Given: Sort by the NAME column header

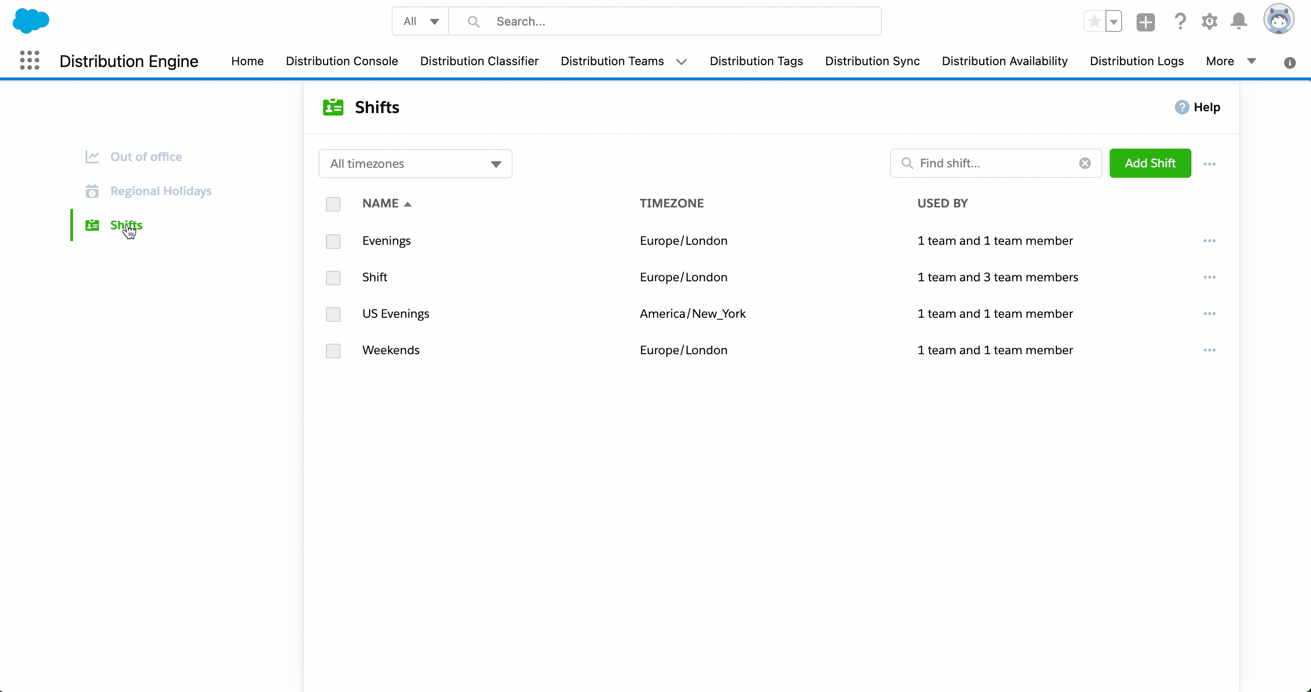Looking at the screenshot, I should [380, 203].
